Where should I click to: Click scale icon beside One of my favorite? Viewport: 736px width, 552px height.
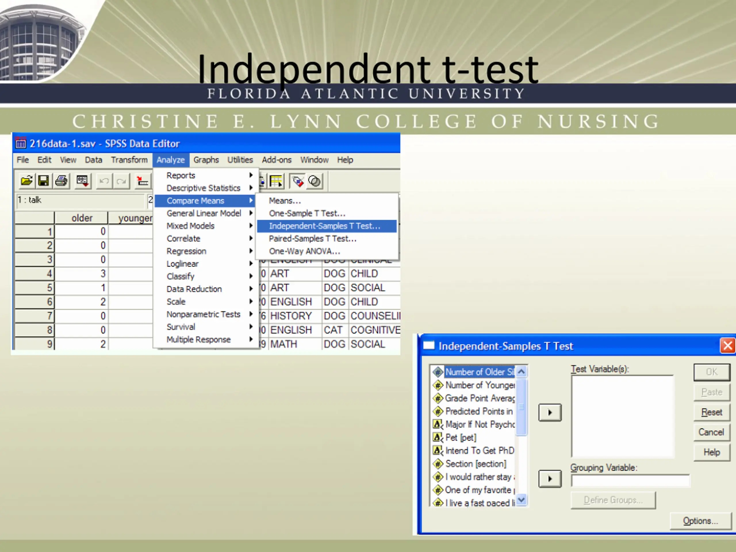tap(438, 490)
